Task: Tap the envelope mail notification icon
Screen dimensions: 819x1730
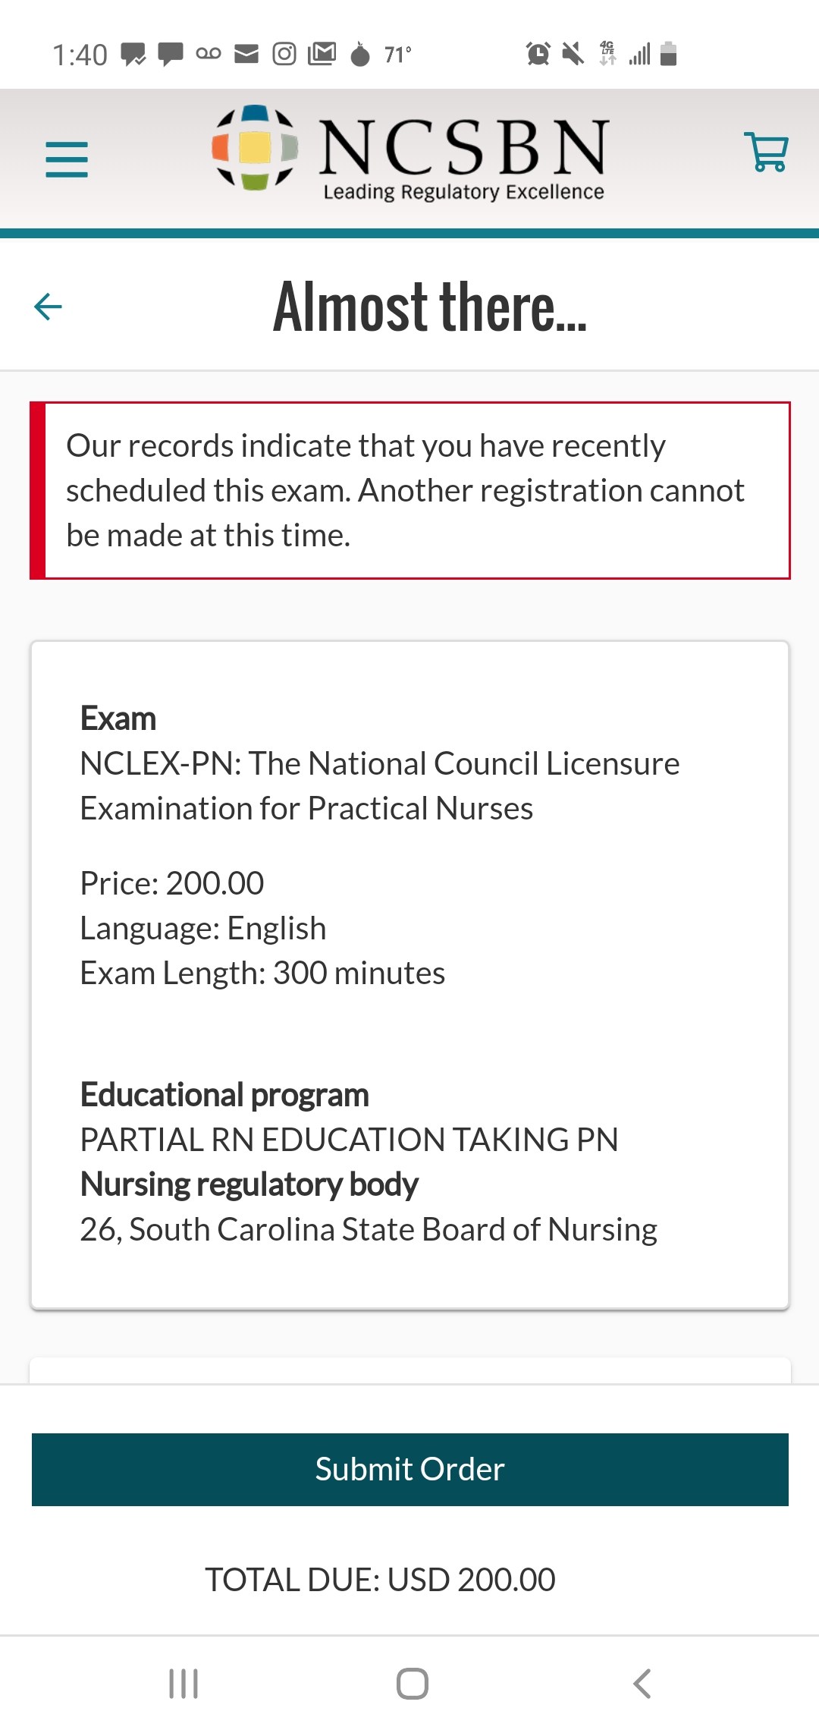Action: [x=246, y=54]
